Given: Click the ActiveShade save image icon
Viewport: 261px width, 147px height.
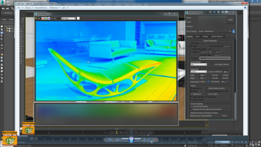Looking at the screenshot, I should (36, 18).
